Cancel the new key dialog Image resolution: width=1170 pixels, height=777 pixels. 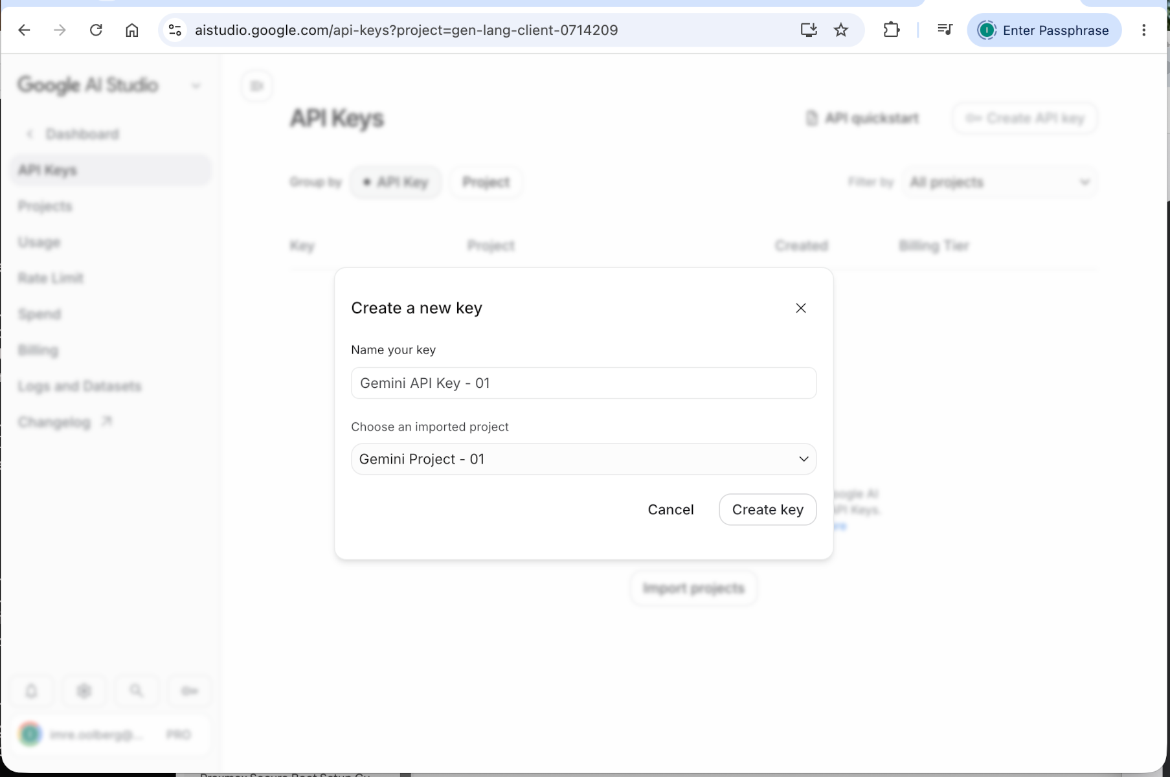click(x=670, y=510)
